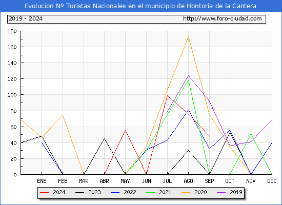Click the red 2024 peak at JUL

pyautogui.click(x=168, y=96)
